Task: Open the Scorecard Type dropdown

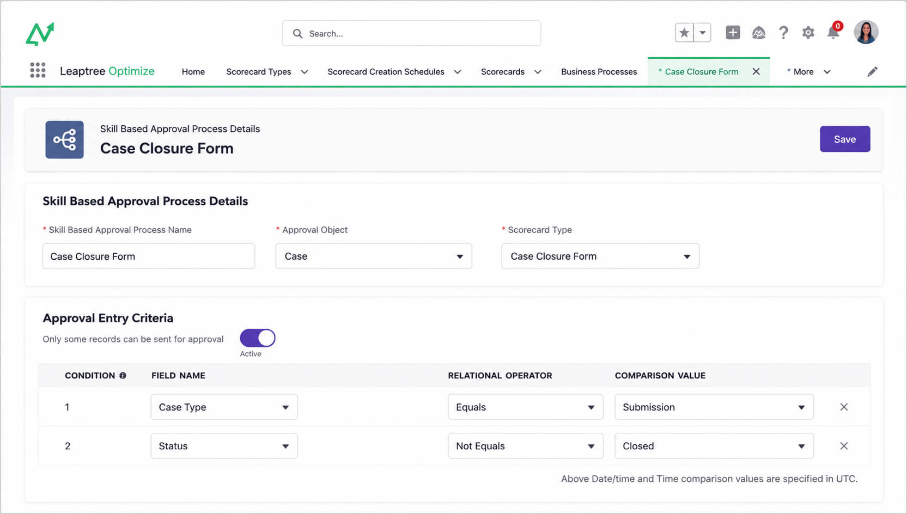Action: click(x=600, y=256)
